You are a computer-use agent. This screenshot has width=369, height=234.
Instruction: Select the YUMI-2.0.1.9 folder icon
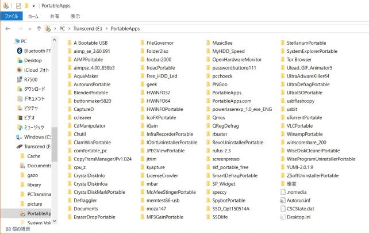point(283,167)
